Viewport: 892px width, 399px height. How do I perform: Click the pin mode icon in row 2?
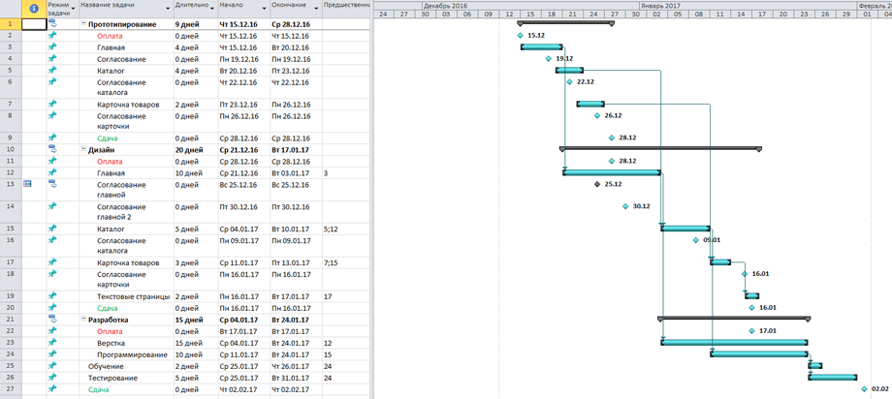point(52,35)
